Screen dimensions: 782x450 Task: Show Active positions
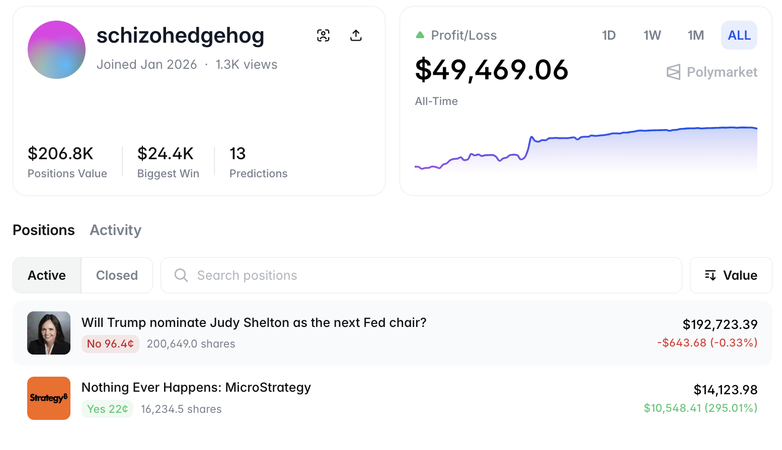pos(47,275)
